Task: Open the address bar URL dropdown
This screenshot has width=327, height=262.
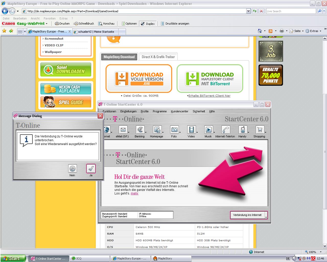Action: 248,11
